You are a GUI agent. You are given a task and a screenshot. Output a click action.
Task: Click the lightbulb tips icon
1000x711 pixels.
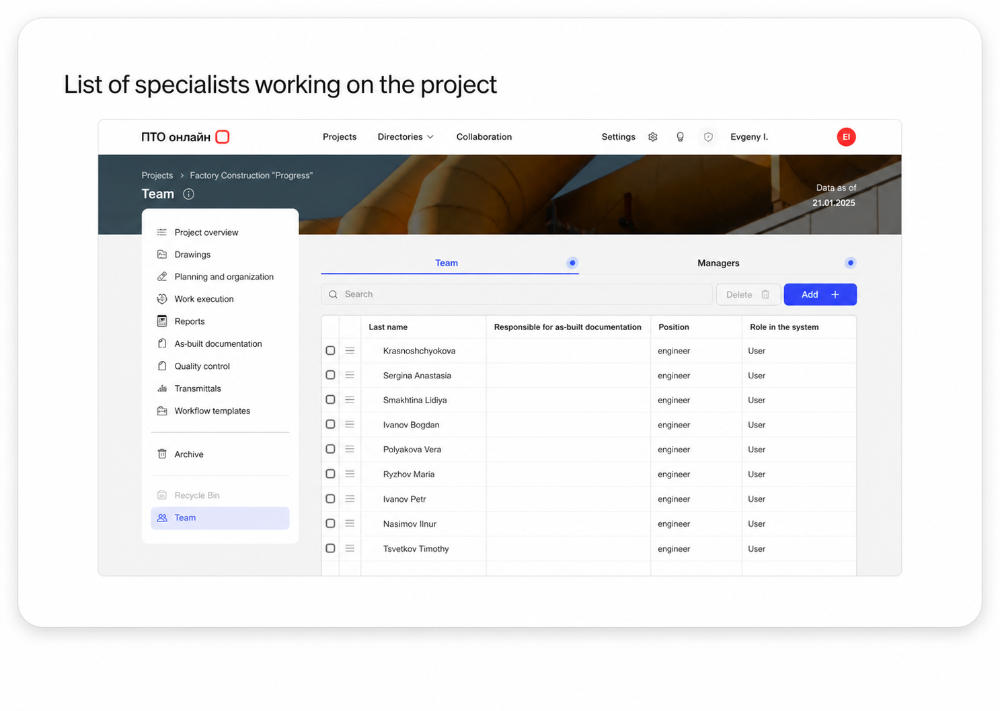point(680,137)
